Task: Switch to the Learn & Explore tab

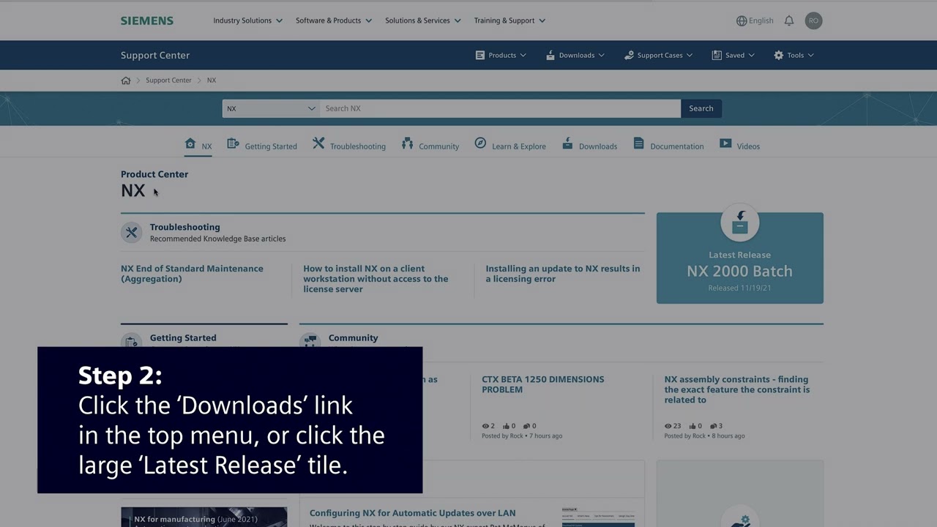Action: point(510,145)
